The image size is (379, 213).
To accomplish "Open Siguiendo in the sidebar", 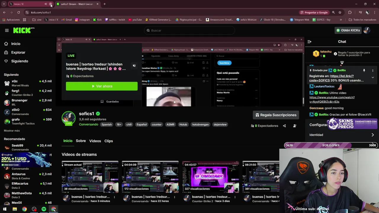I will coord(20,61).
